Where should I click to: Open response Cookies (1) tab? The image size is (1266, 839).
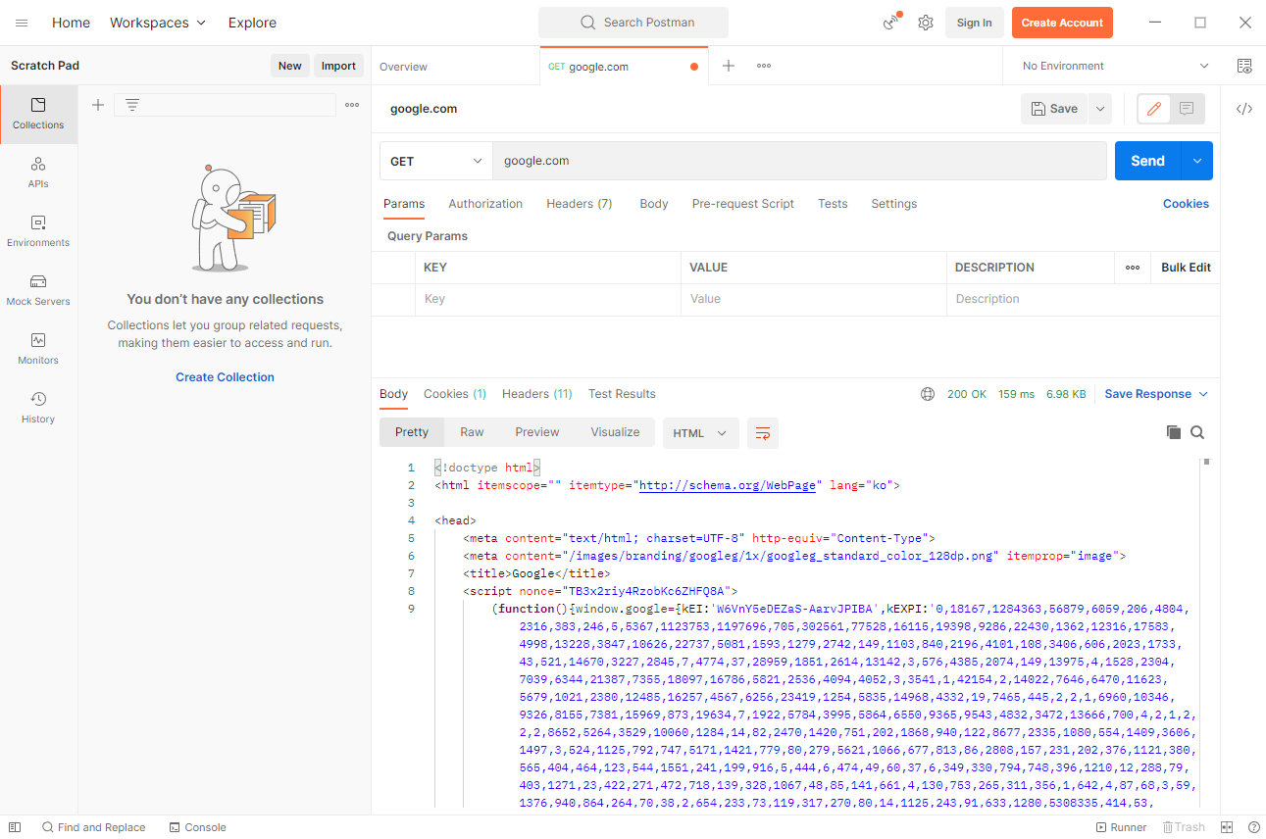[455, 394]
